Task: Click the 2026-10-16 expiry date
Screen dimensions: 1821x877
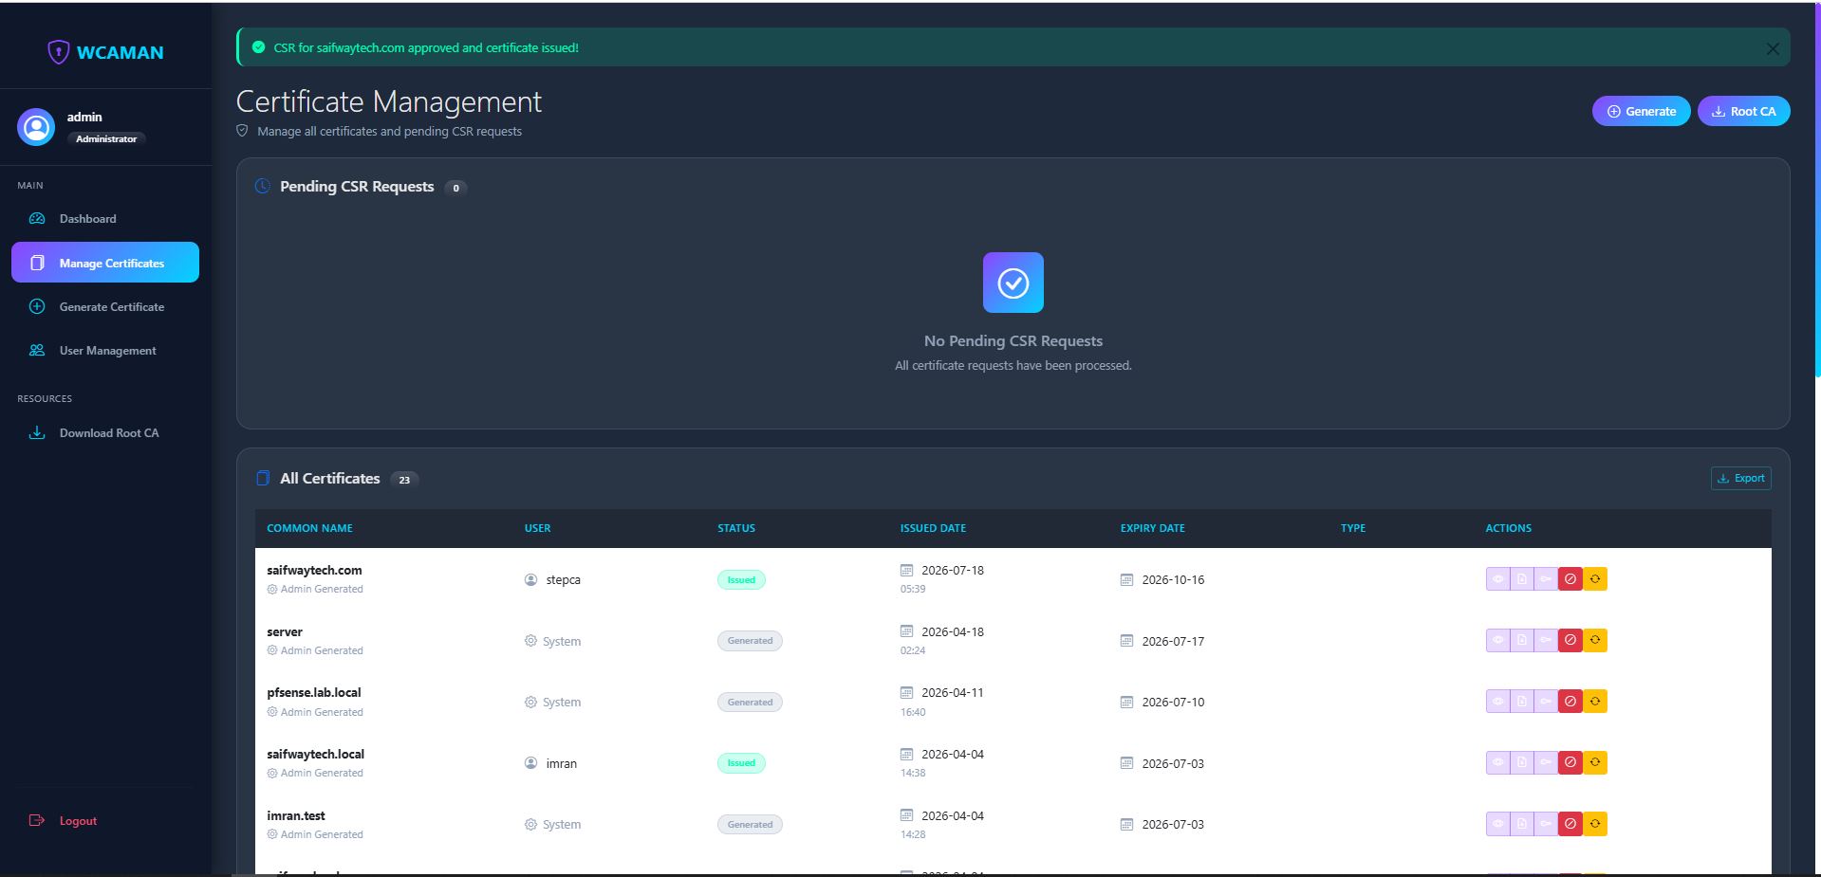Action: [x=1173, y=579]
